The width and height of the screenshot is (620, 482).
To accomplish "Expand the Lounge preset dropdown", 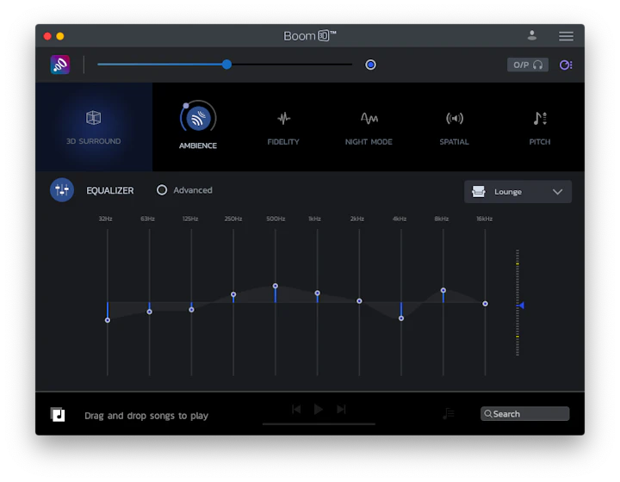I will click(518, 192).
